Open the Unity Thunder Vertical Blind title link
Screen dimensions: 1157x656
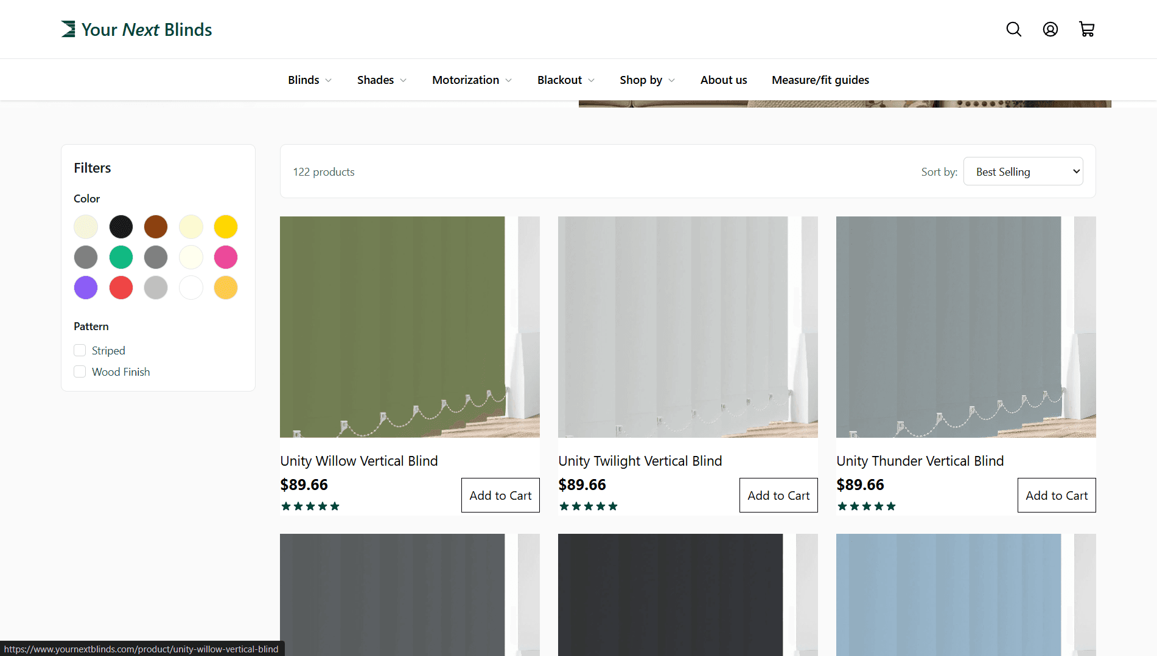coord(920,461)
